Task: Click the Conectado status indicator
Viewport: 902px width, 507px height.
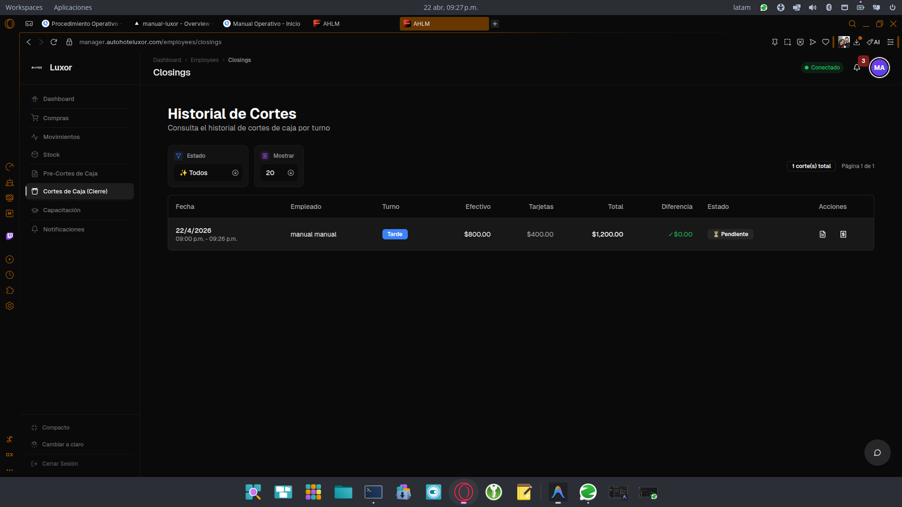Action: click(822, 68)
